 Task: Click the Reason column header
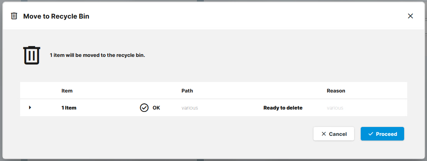click(x=336, y=91)
